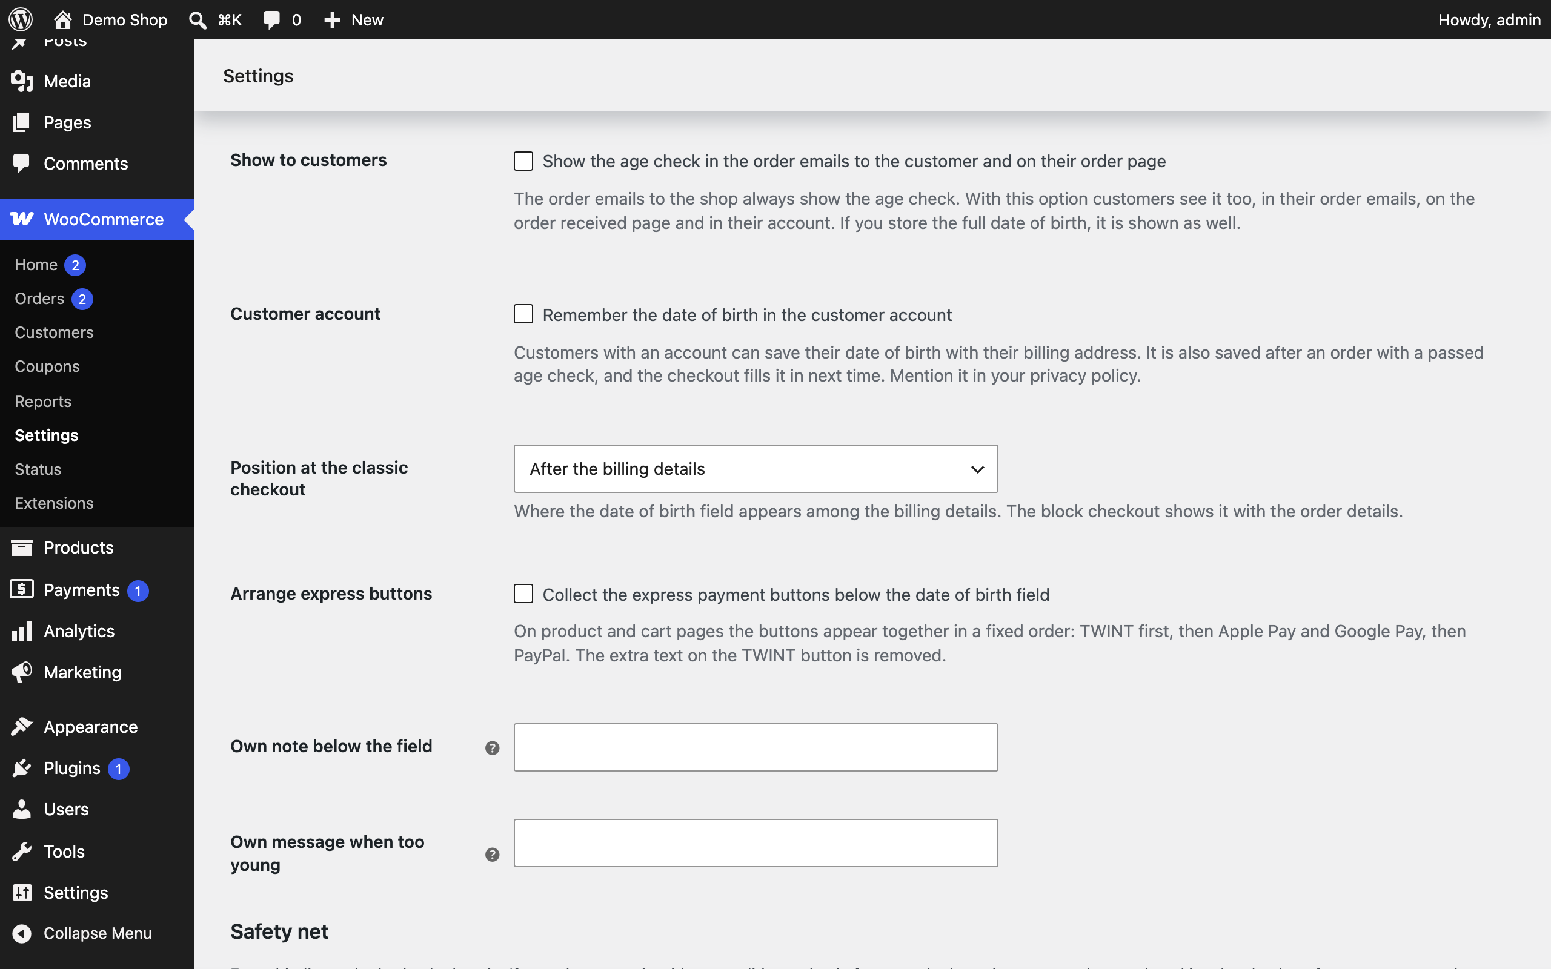Open the Position at classic checkout dropdown
1551x969 pixels.
pyautogui.click(x=756, y=469)
